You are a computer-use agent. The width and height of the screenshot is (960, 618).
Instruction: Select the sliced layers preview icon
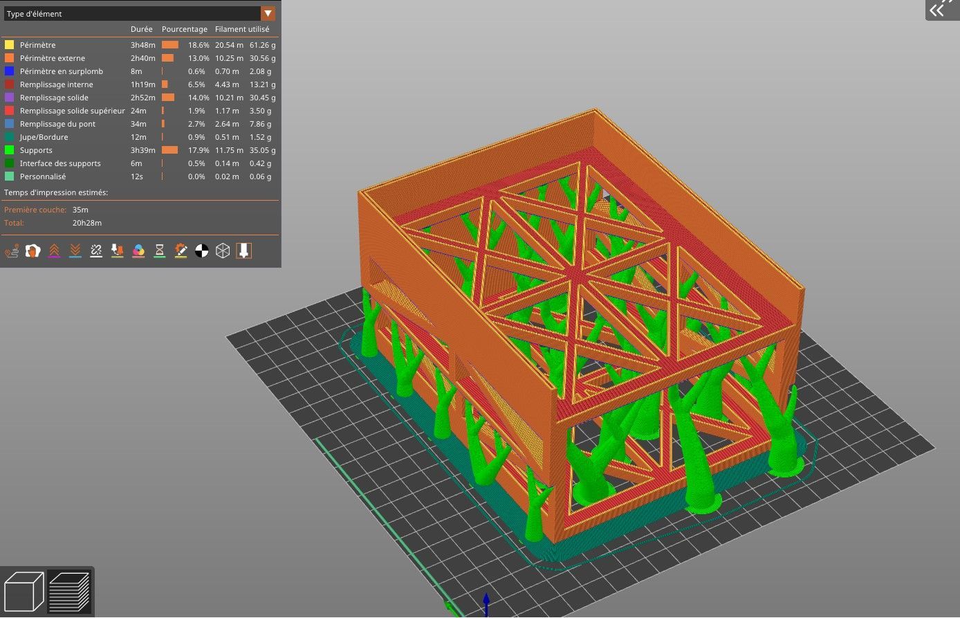click(x=69, y=592)
